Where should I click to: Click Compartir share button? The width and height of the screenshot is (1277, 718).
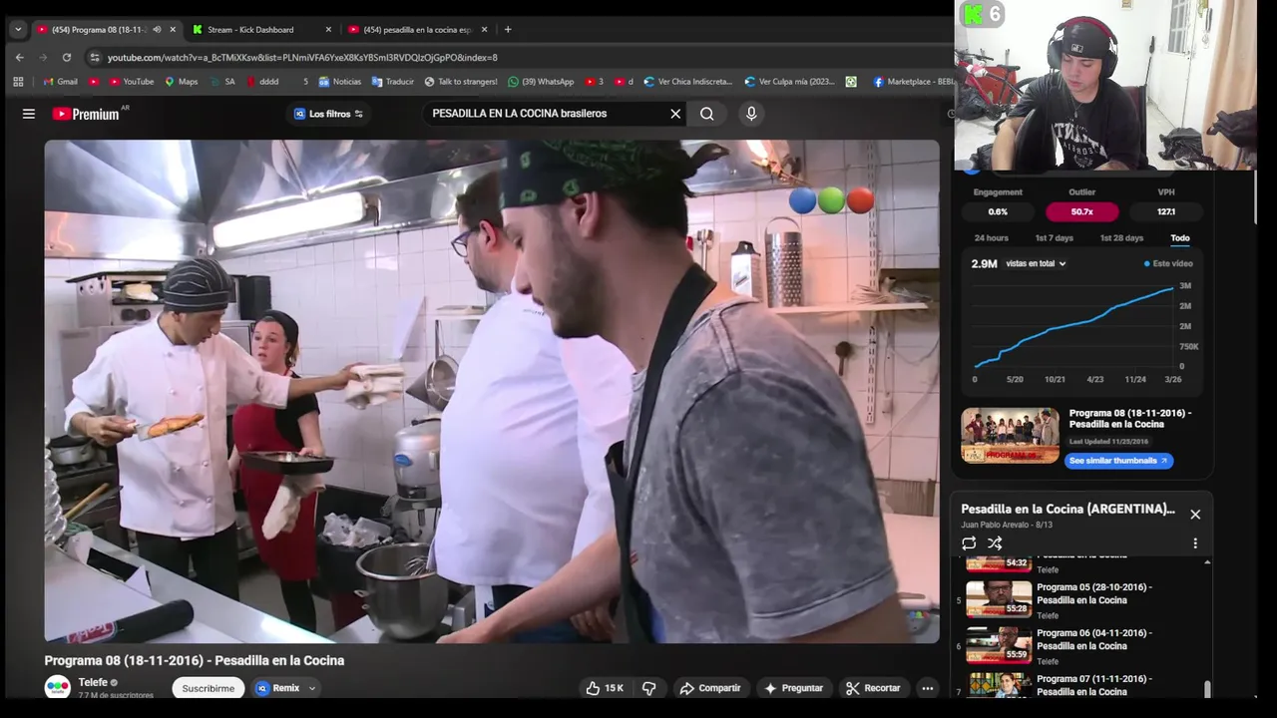tap(710, 688)
